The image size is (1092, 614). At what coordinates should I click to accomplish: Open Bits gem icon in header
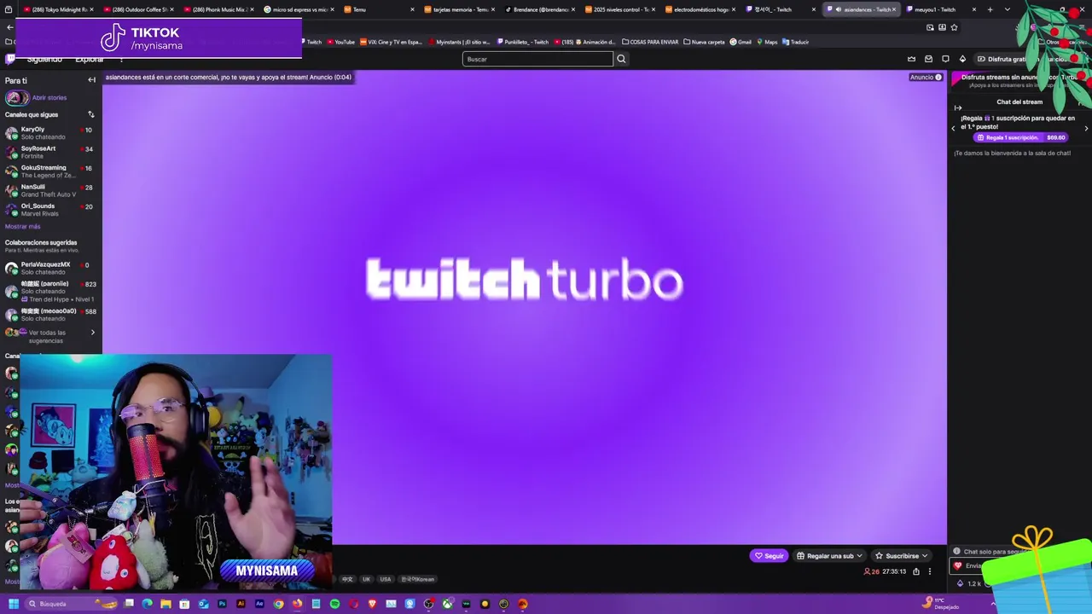[x=962, y=59]
